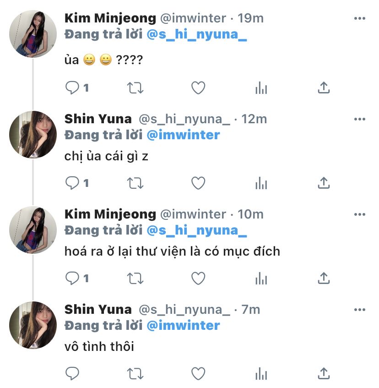Viewport: 379px width, 388px height.
Task: Open the 7m timestamp on the last tweet
Action: pyautogui.click(x=250, y=310)
